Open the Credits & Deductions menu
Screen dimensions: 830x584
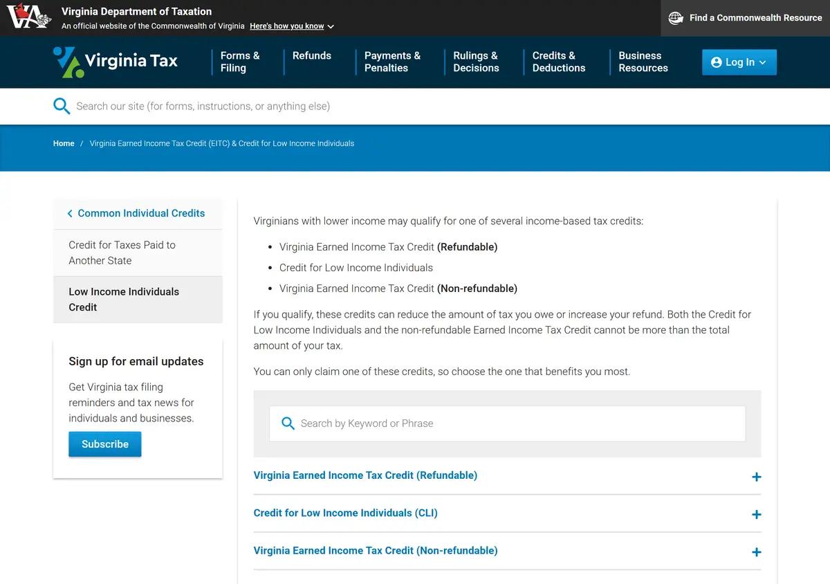coord(559,62)
